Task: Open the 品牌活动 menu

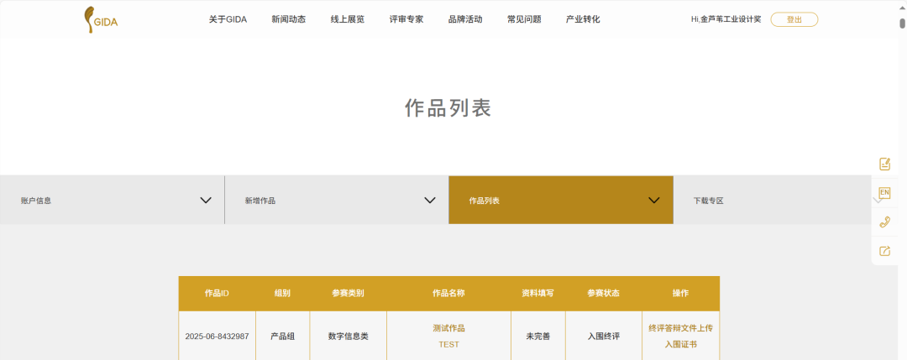Action: 465,19
